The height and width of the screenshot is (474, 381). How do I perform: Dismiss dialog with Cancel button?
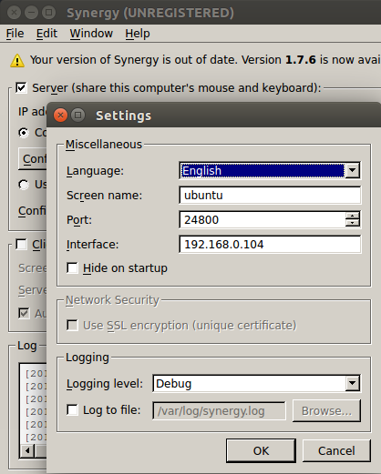point(336,450)
